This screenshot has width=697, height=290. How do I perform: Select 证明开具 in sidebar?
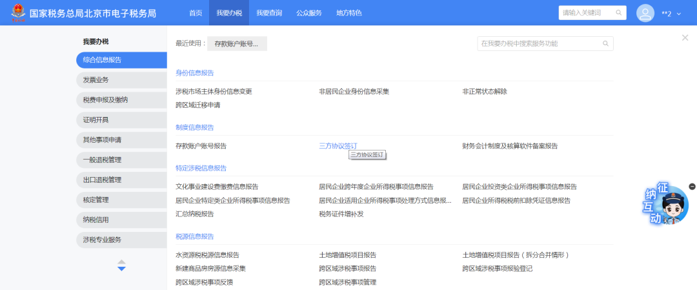click(x=121, y=120)
